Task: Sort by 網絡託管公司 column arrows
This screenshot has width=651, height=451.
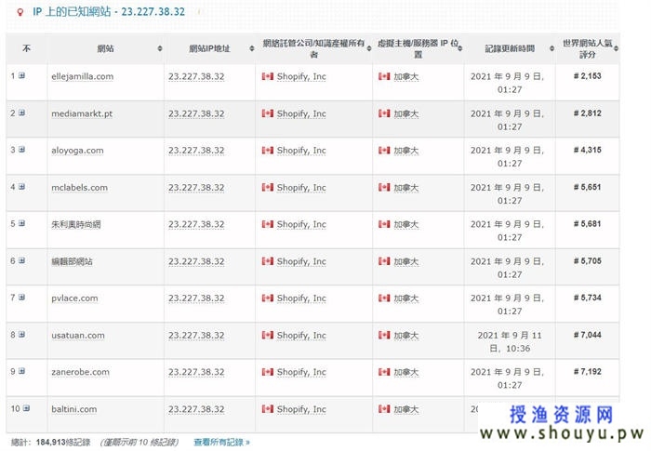Action: pyautogui.click(x=369, y=48)
